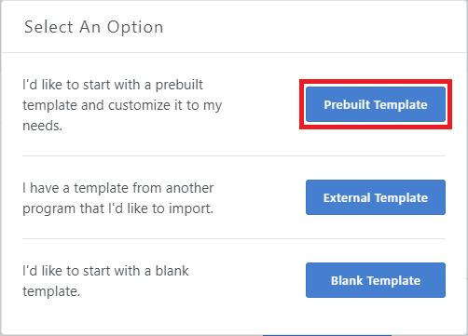Click empty header area right of the title
Screen dimensions: 468x336
click(x=310, y=27)
